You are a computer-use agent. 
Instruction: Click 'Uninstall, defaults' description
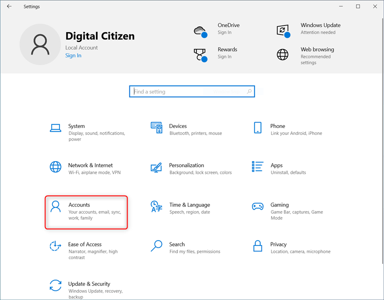click(x=288, y=172)
